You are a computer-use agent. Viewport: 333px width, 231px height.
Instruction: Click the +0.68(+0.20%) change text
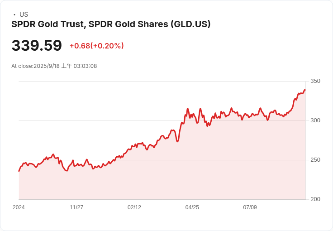pyautogui.click(x=97, y=46)
